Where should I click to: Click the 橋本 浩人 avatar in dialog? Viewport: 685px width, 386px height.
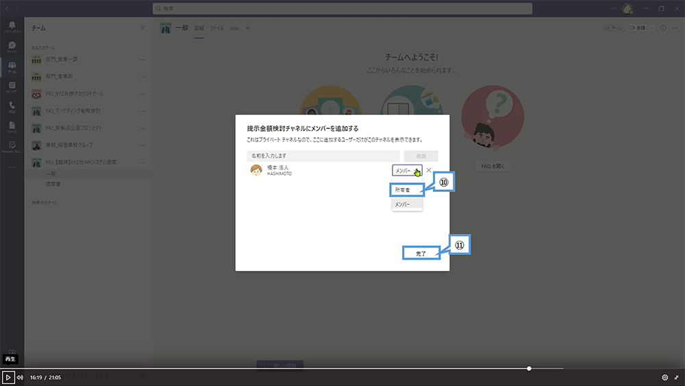point(256,171)
